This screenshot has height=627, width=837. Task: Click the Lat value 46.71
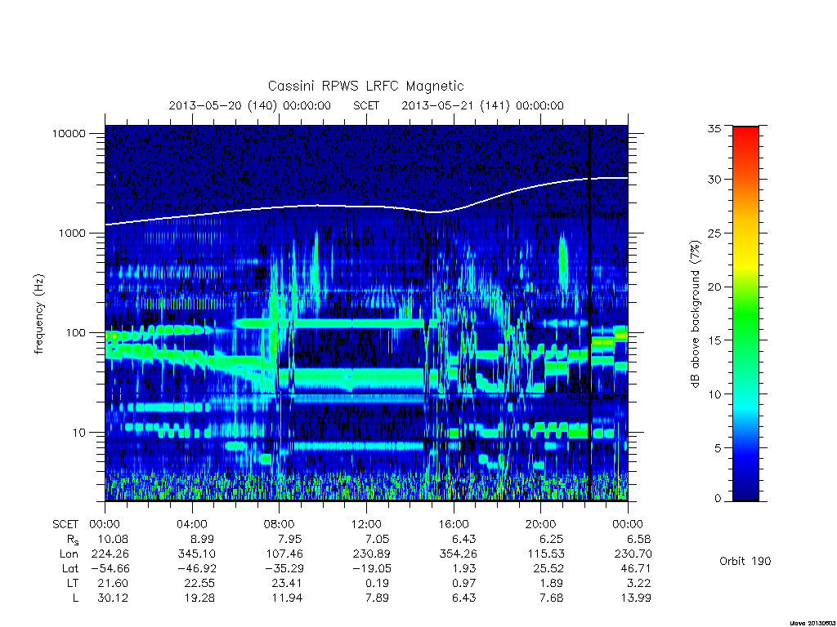pos(636,568)
